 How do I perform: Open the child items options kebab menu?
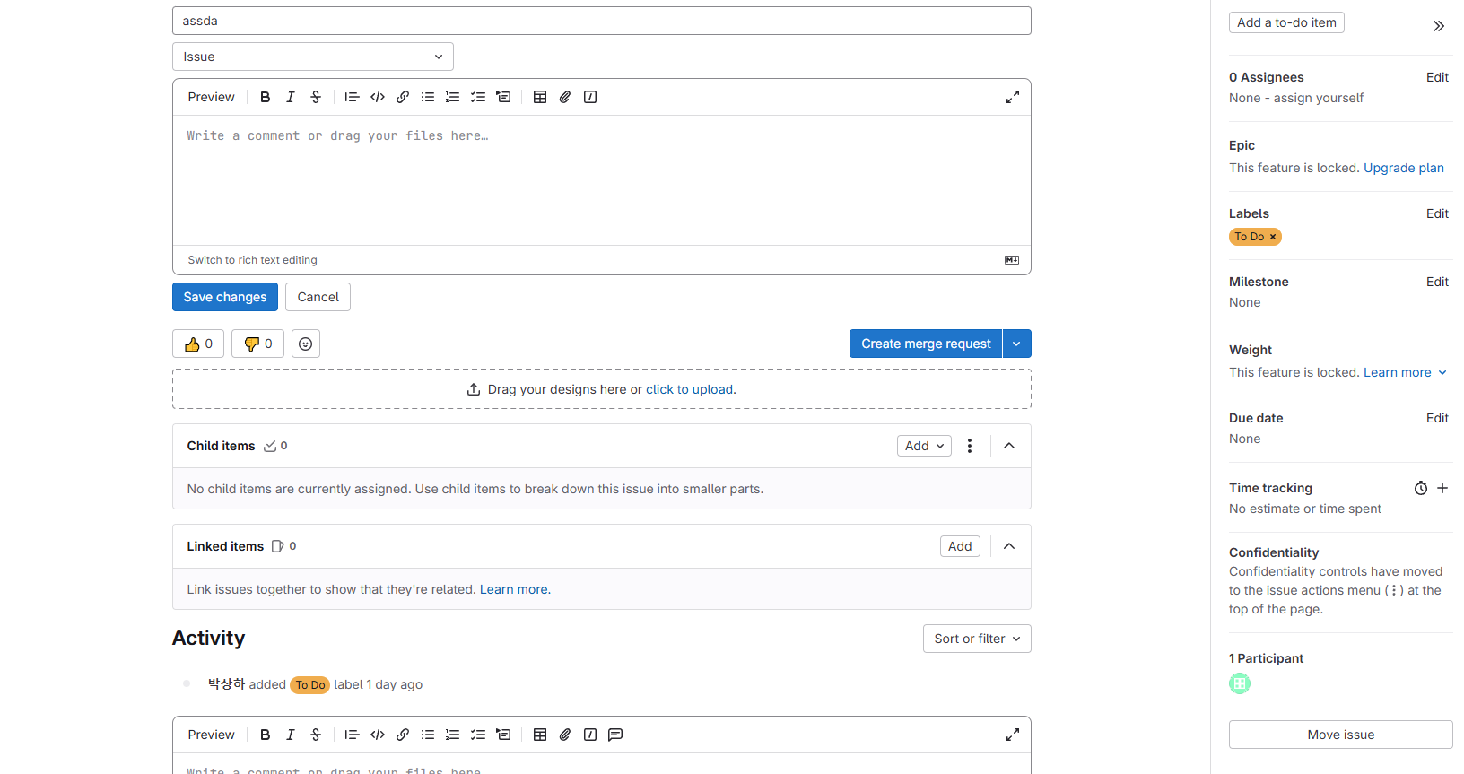(970, 446)
